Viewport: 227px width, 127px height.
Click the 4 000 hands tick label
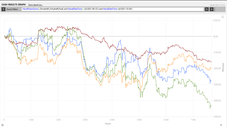click(x=112, y=120)
